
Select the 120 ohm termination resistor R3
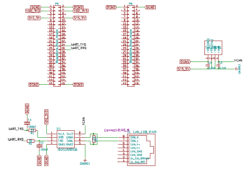click(x=94, y=138)
